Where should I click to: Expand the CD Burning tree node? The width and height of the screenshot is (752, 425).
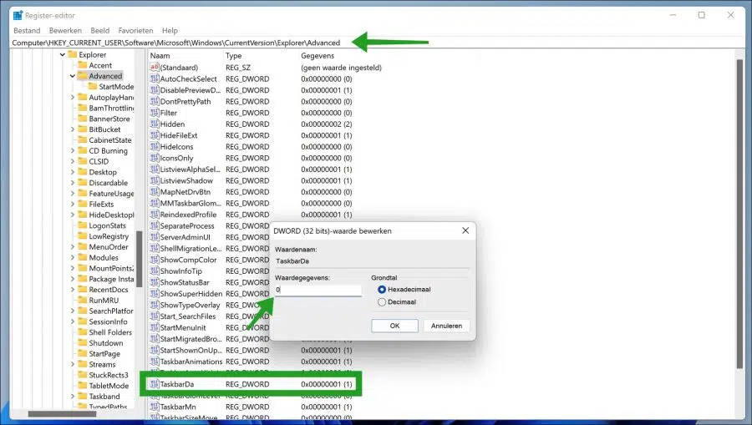tap(73, 150)
